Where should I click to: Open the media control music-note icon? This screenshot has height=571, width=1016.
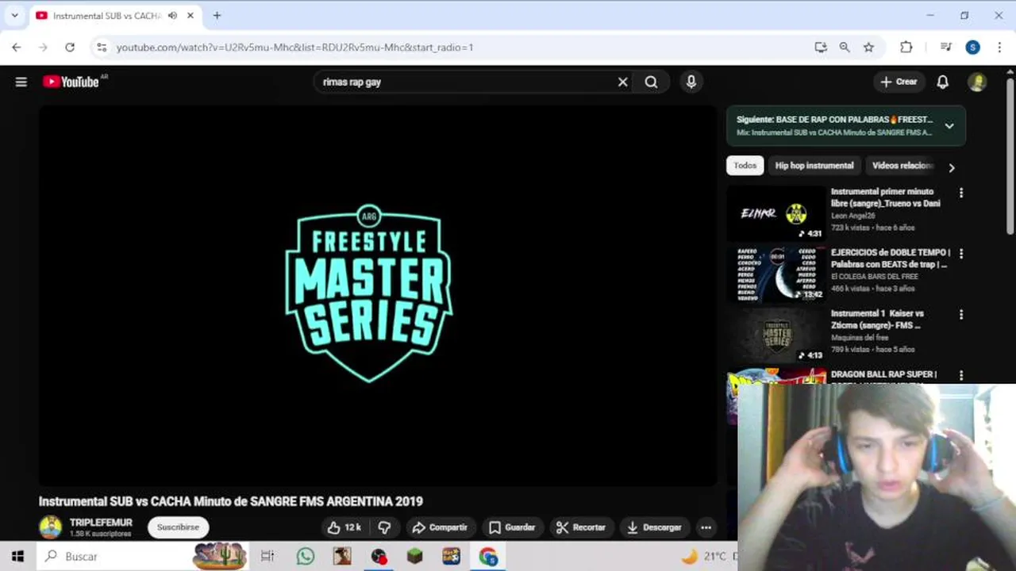(x=945, y=48)
